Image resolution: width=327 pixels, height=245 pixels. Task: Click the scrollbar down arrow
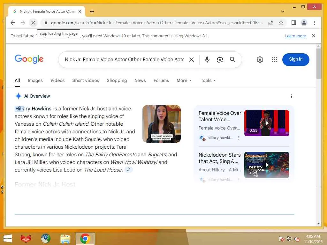[x=318, y=224]
